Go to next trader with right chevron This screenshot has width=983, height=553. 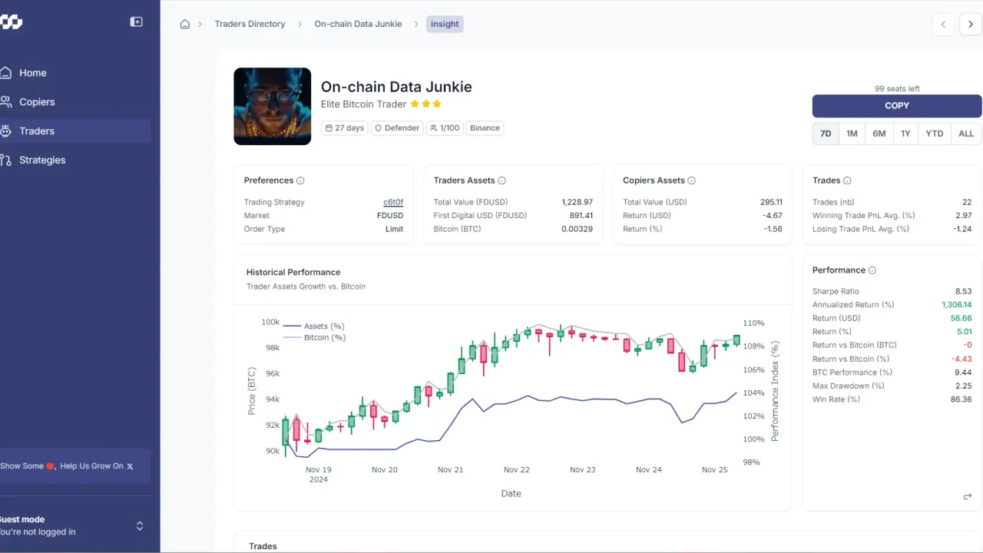point(971,24)
